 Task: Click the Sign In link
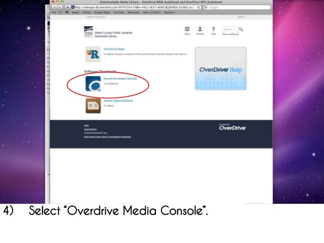(241, 17)
